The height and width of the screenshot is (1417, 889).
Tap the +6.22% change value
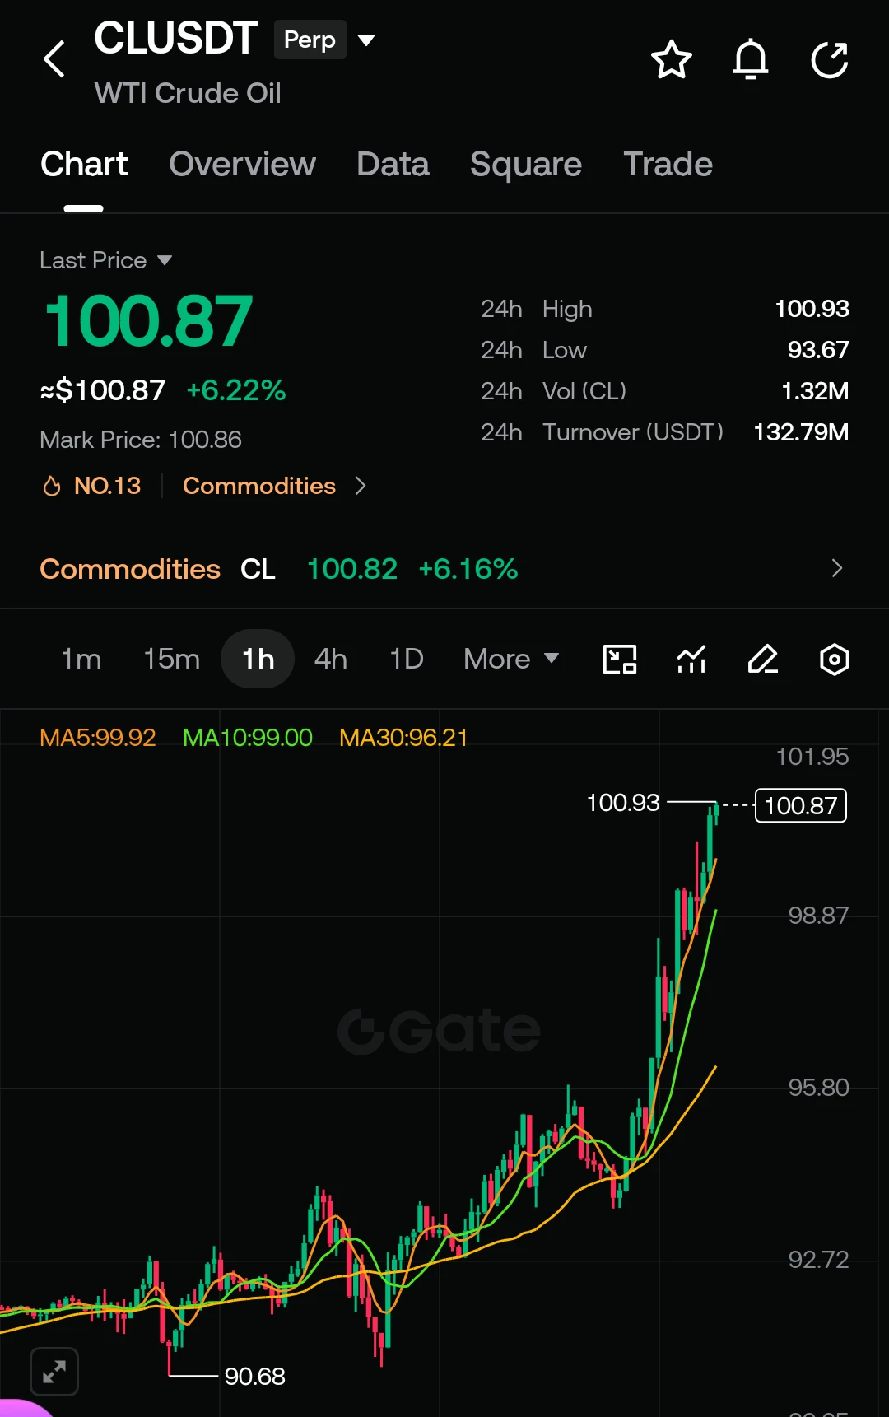[x=236, y=390]
